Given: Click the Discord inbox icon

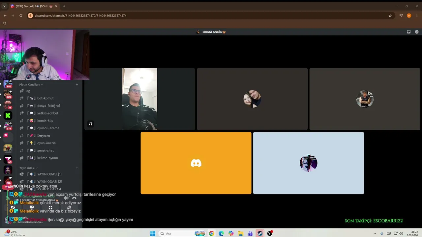Looking at the screenshot, I should (x=409, y=32).
